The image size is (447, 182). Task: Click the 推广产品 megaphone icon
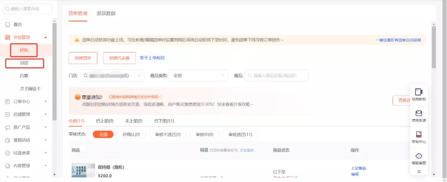click(8, 127)
